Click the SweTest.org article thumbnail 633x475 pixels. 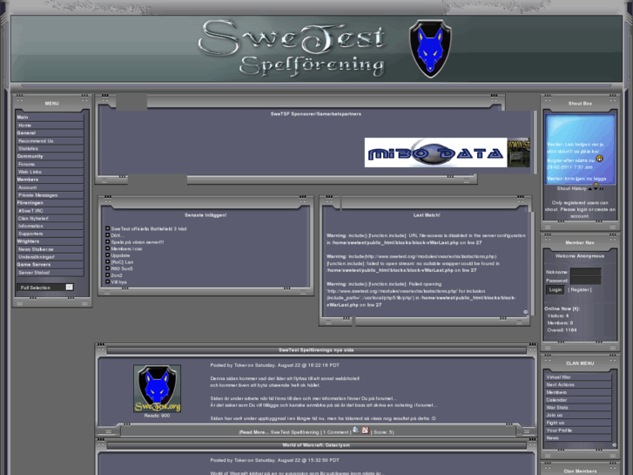point(157,389)
